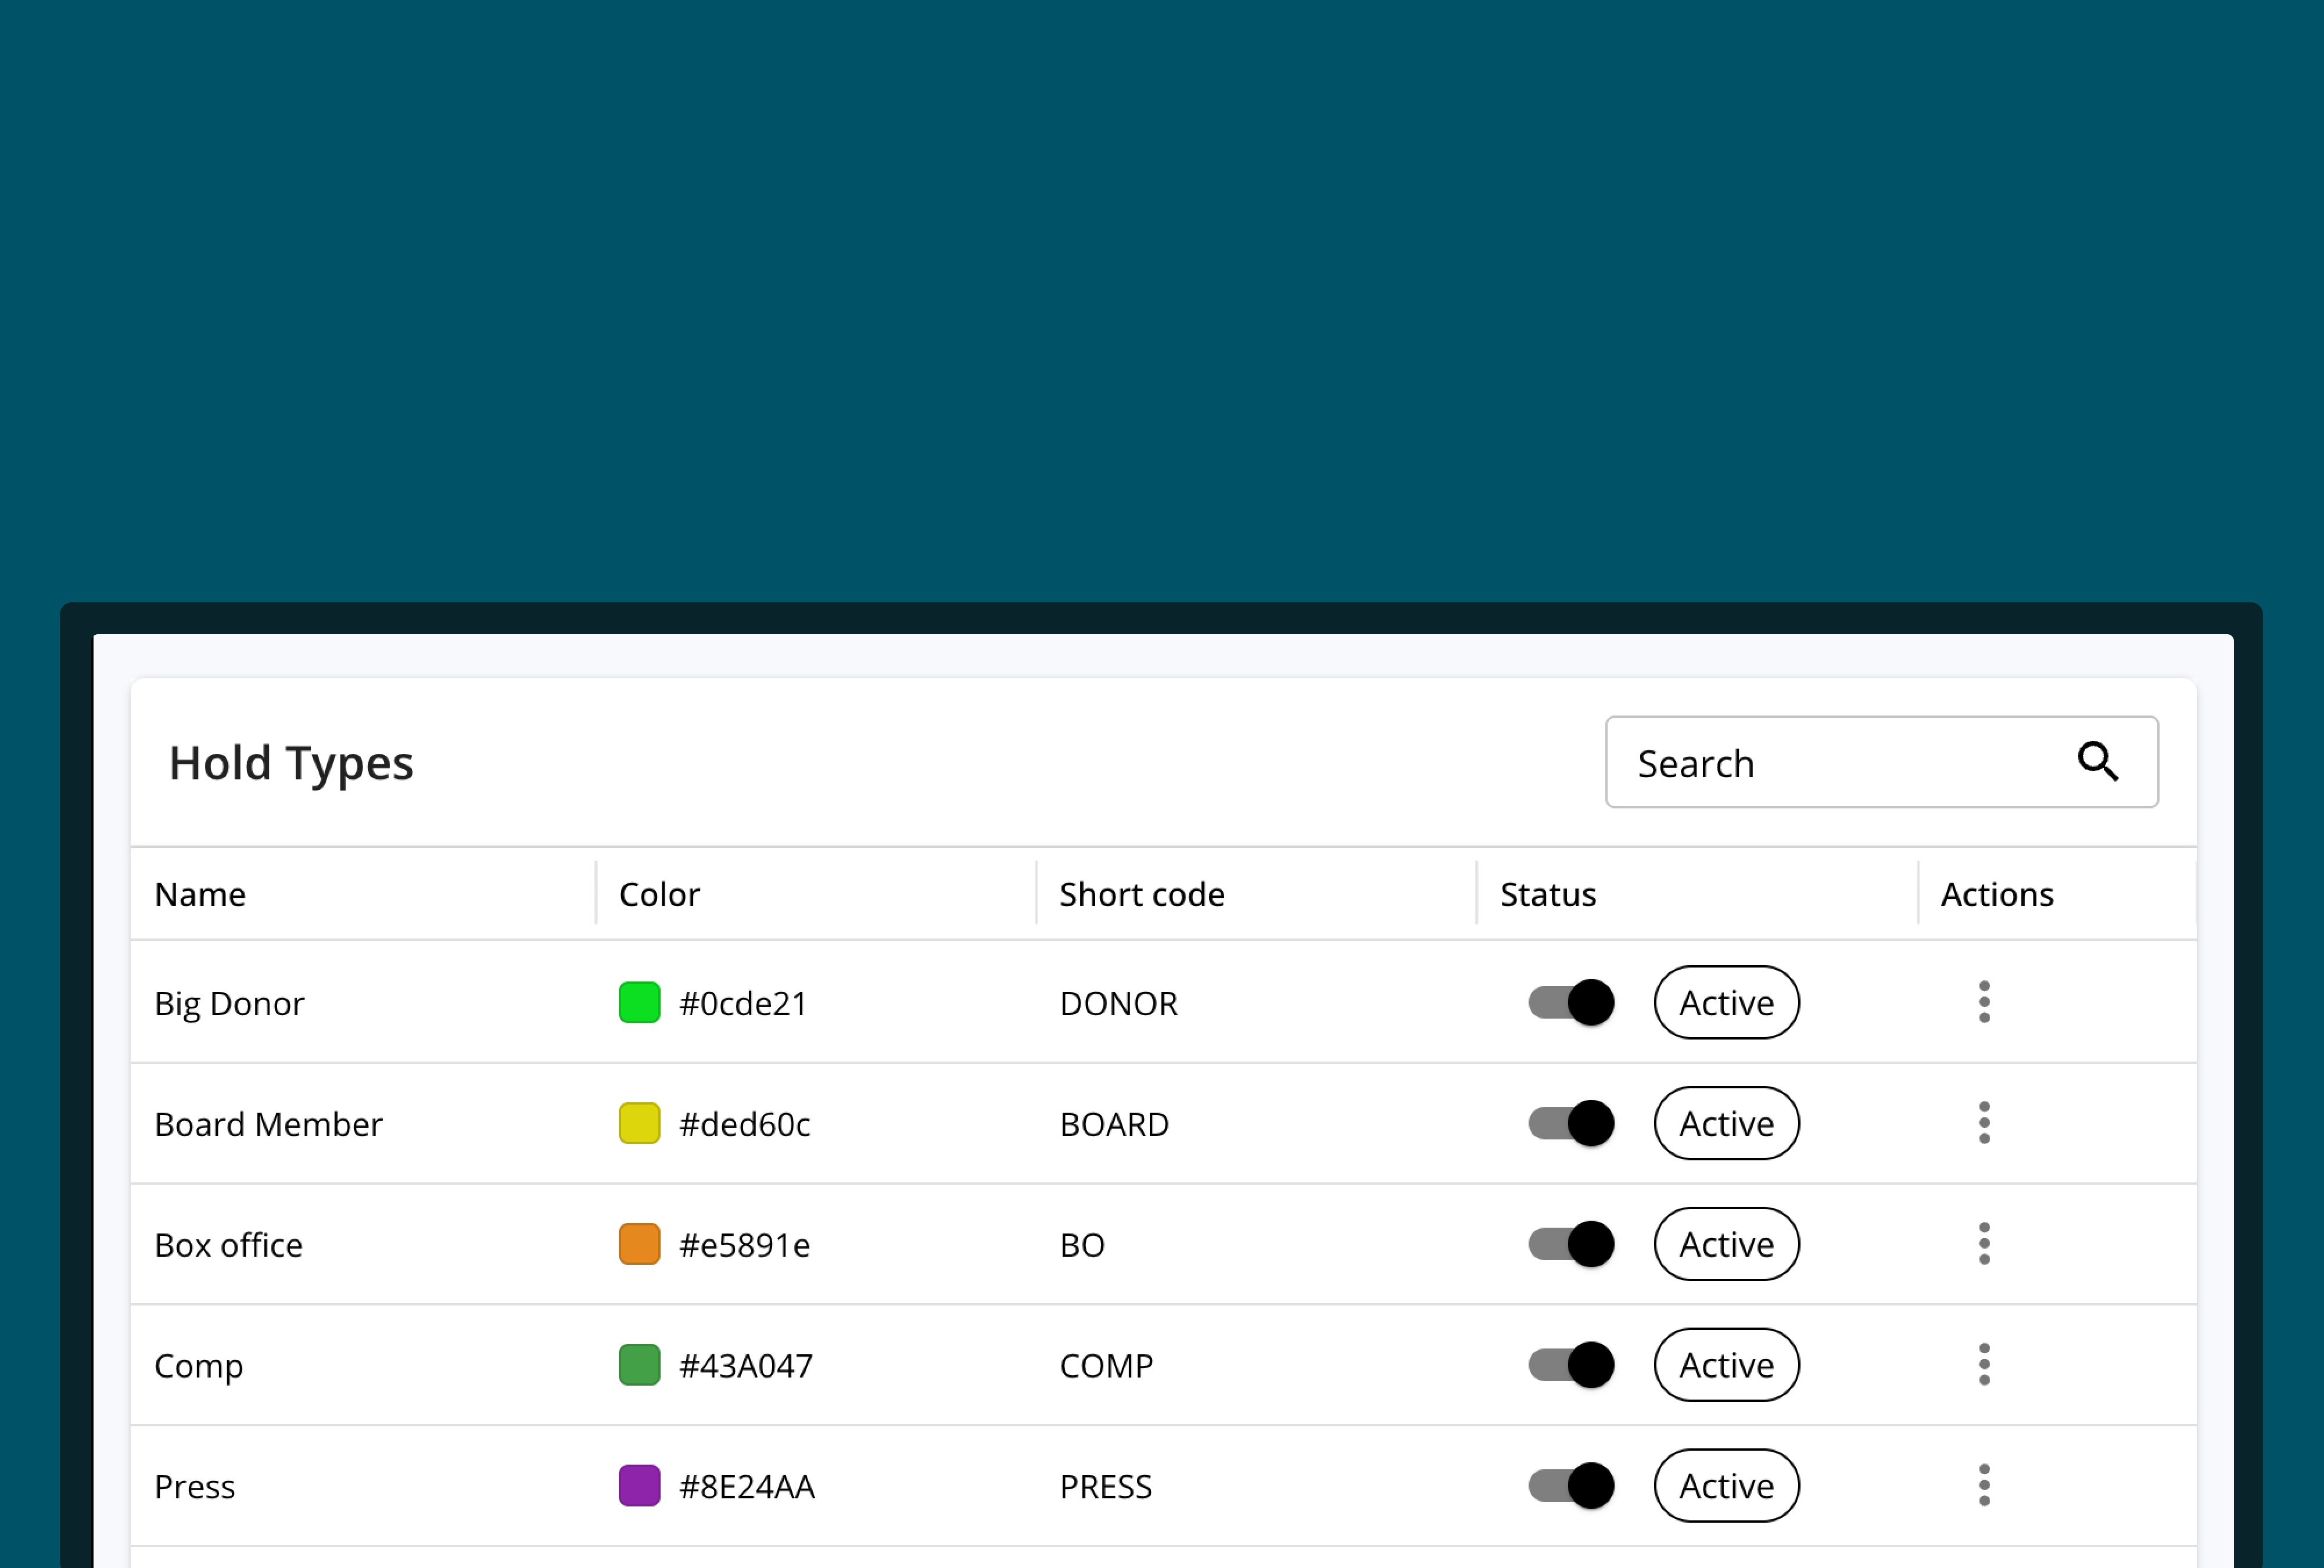
Task: Click the #e5891e hex value text
Action: [x=744, y=1244]
